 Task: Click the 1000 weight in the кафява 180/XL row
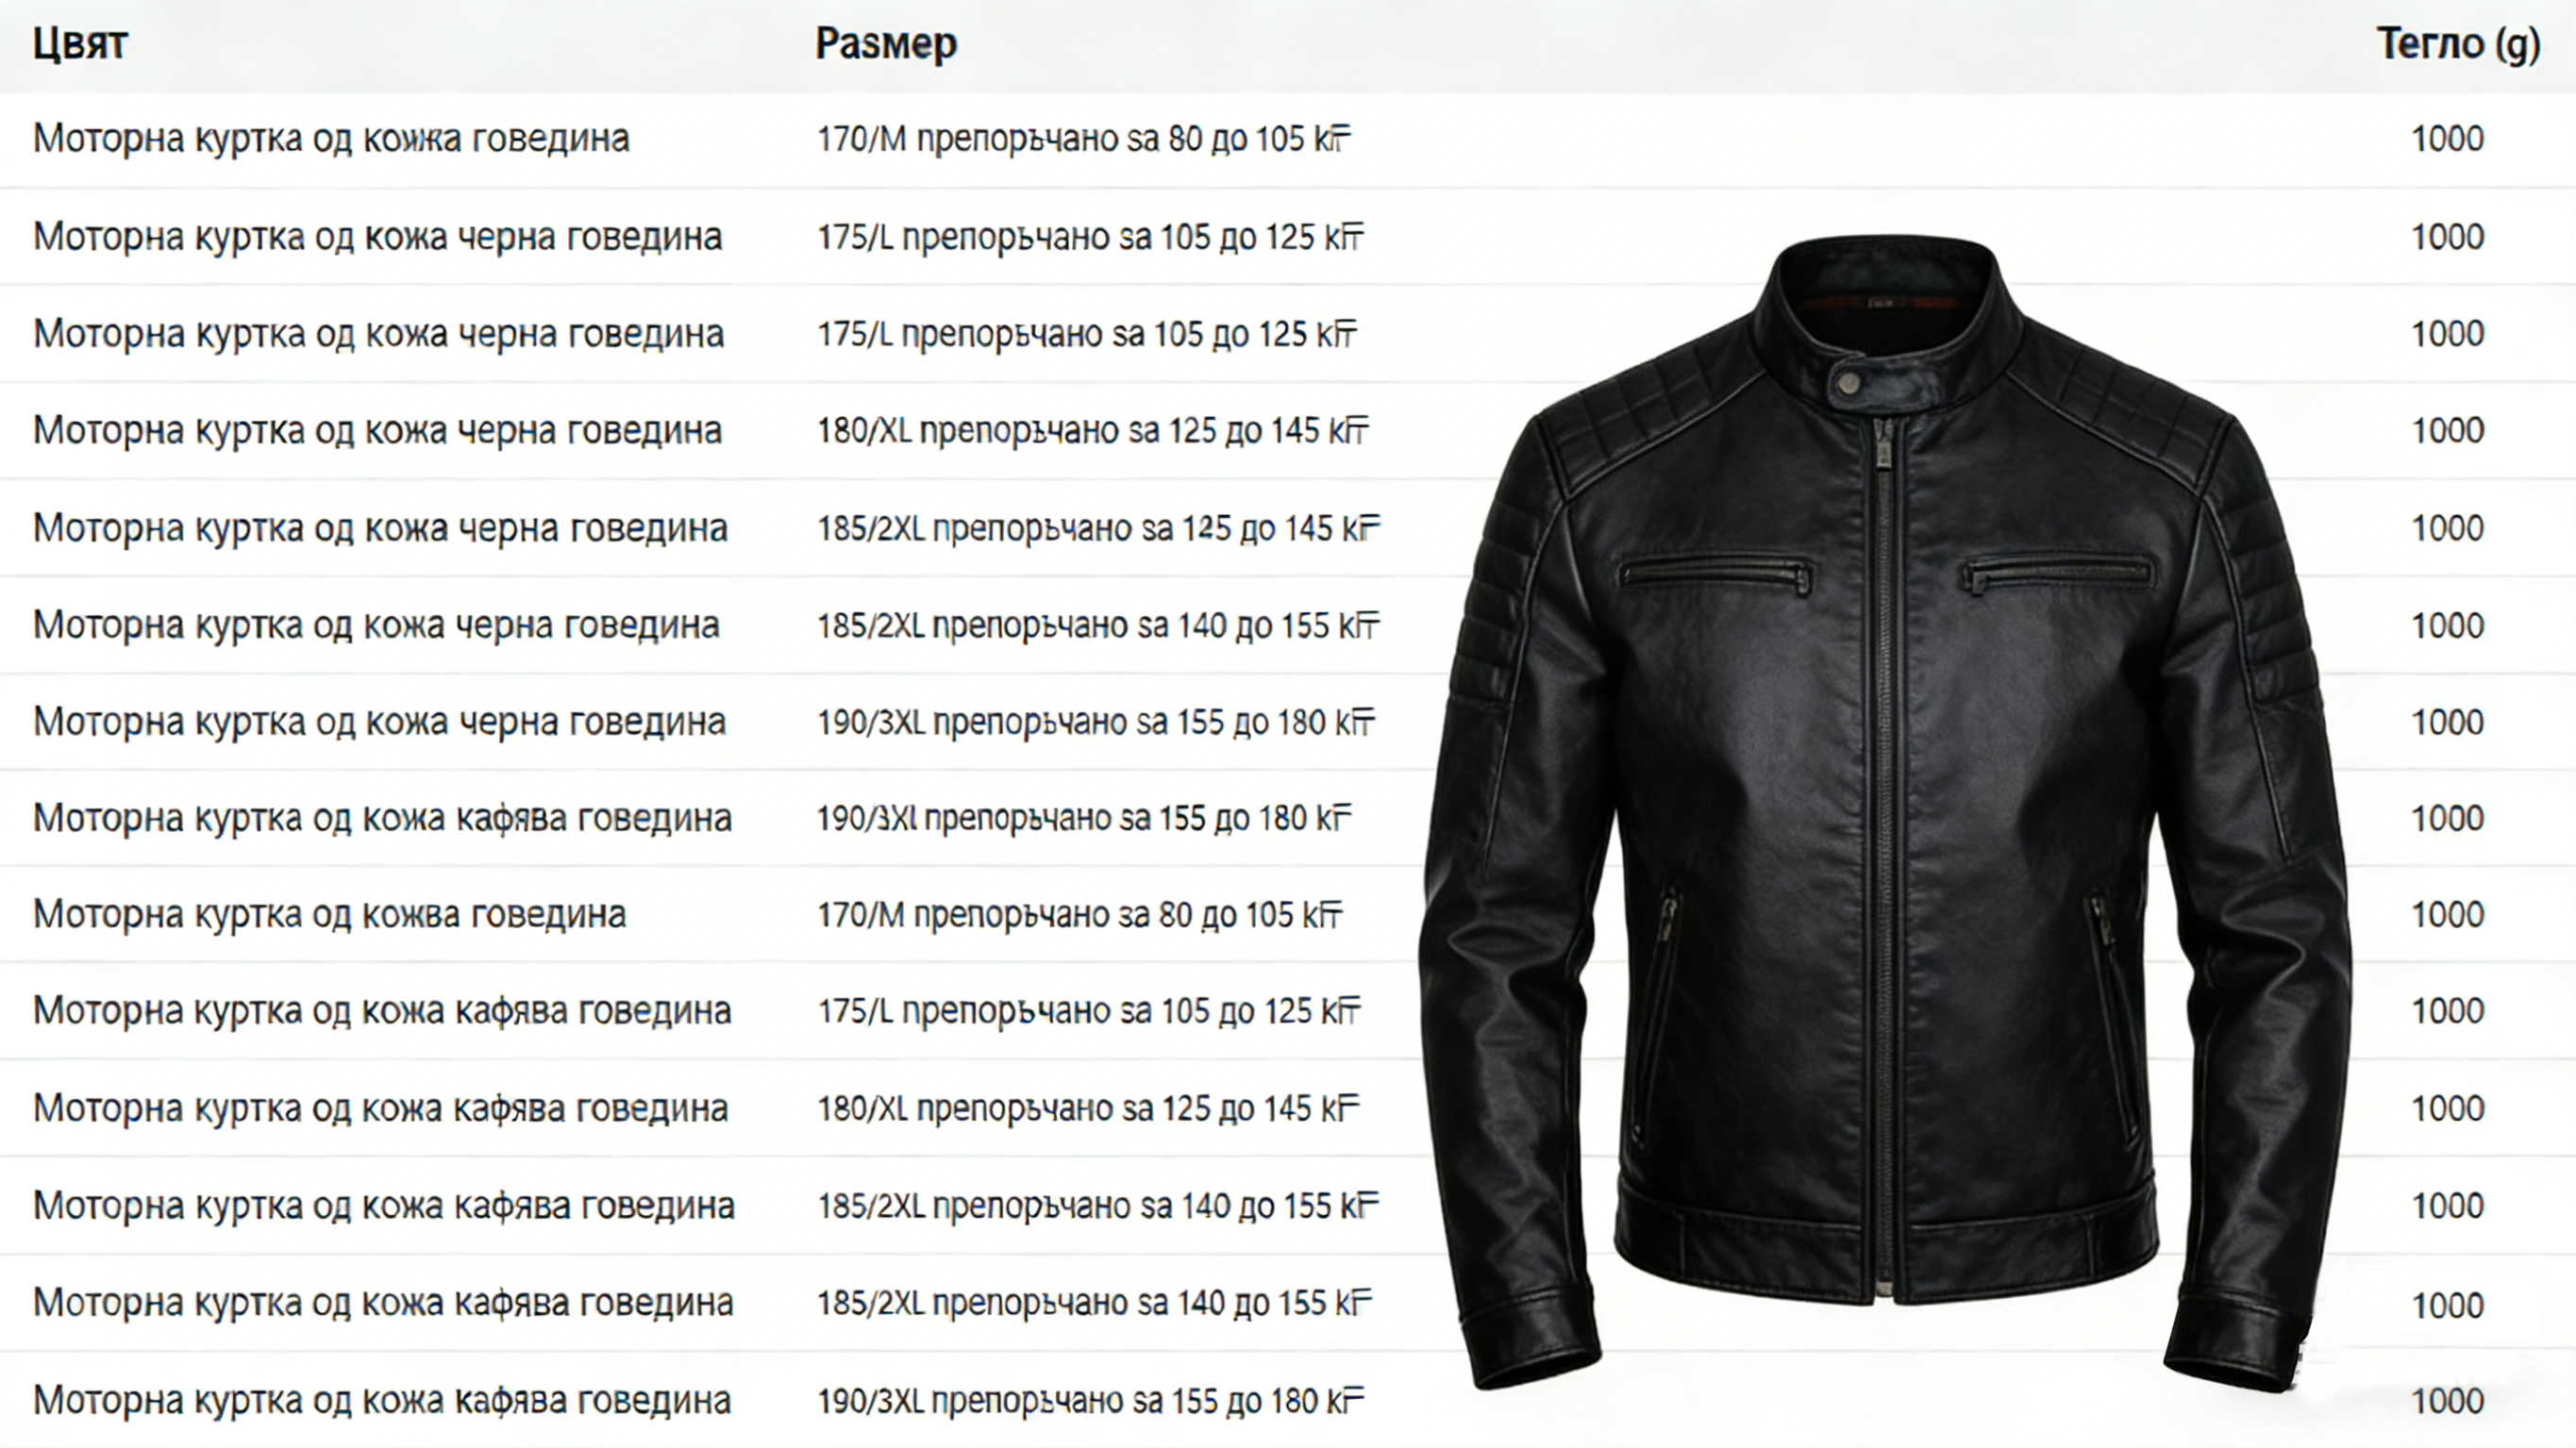pyautogui.click(x=2447, y=1108)
